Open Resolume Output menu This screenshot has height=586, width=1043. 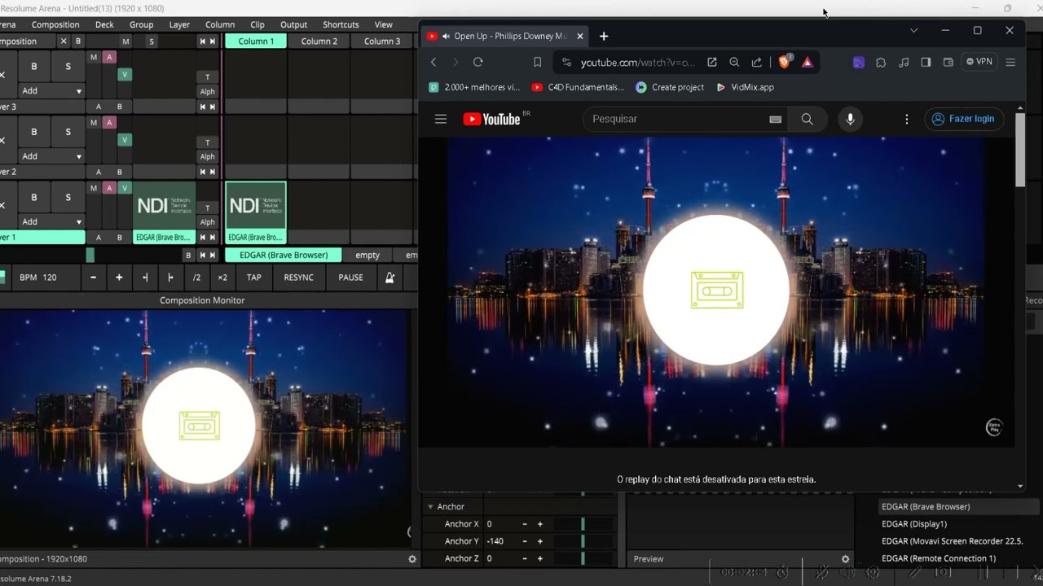[x=293, y=24]
